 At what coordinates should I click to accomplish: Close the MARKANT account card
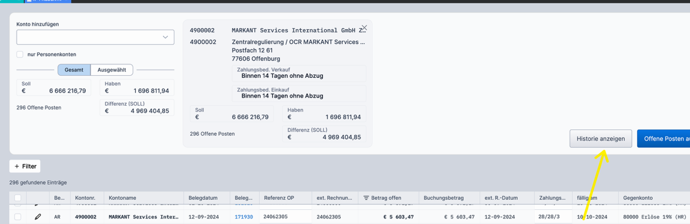click(x=364, y=28)
